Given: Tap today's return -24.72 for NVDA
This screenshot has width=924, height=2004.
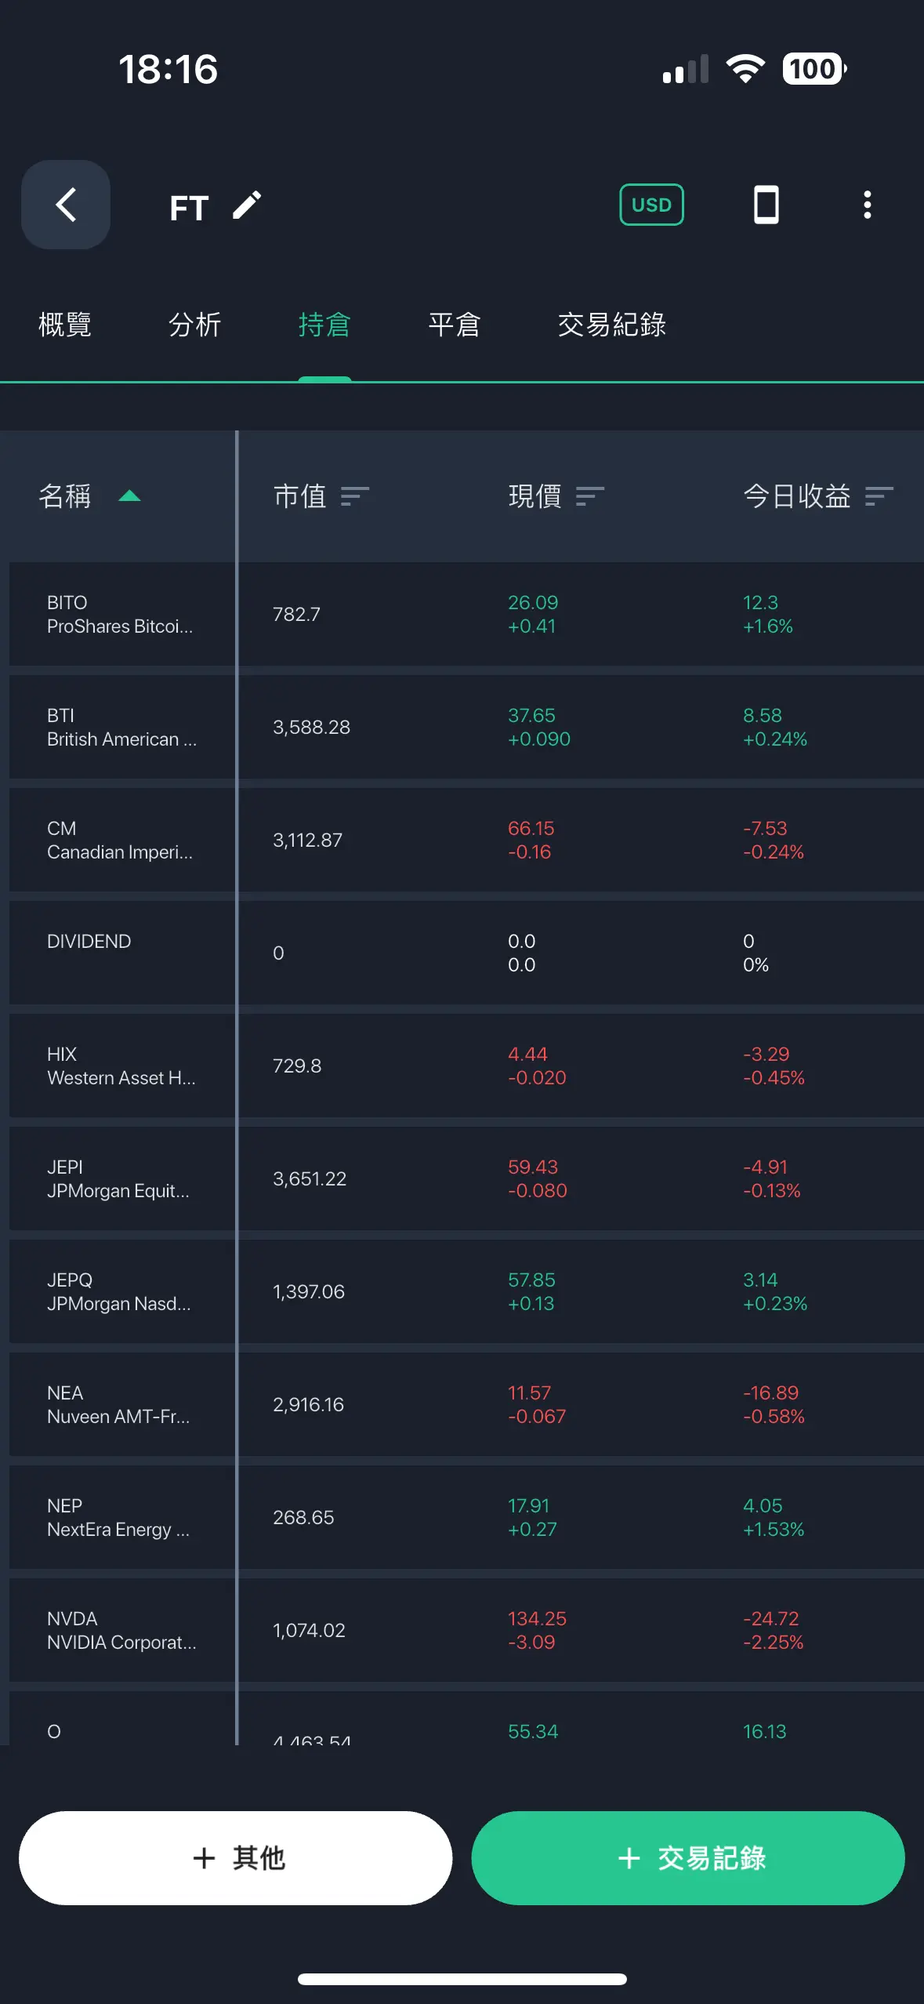Looking at the screenshot, I should coord(770,1618).
